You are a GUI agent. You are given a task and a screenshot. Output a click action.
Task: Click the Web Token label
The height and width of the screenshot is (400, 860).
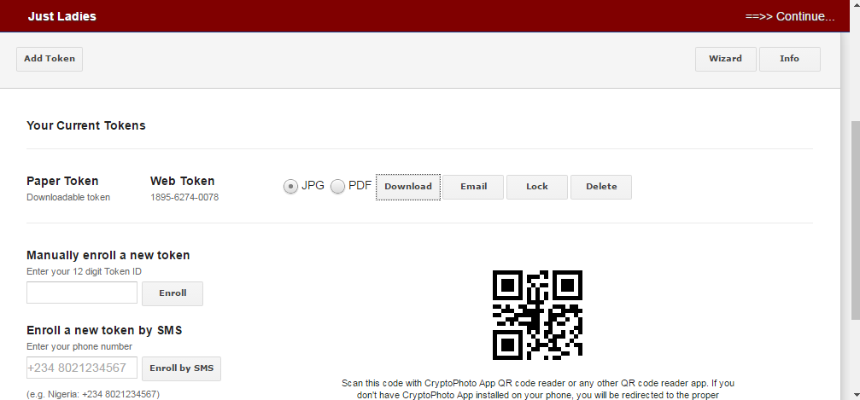[183, 182]
